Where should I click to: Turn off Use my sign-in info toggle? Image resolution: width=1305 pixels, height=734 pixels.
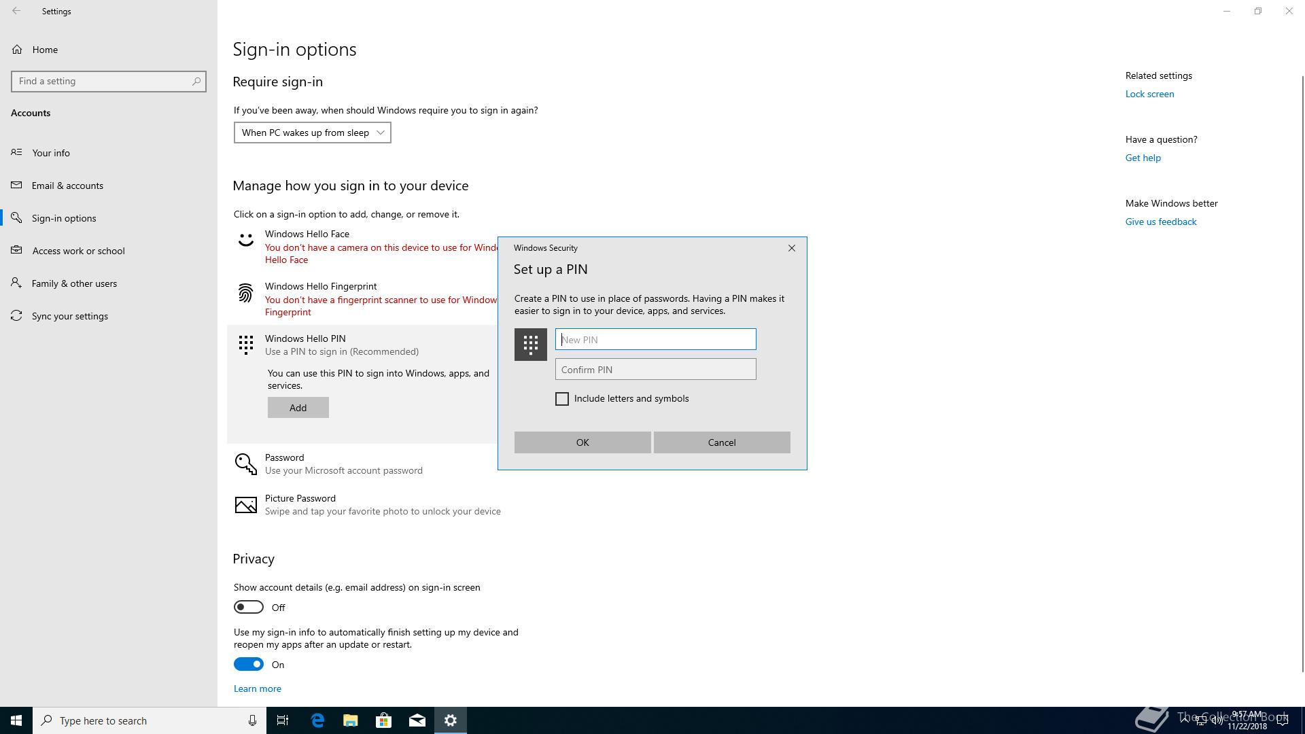[x=249, y=664]
